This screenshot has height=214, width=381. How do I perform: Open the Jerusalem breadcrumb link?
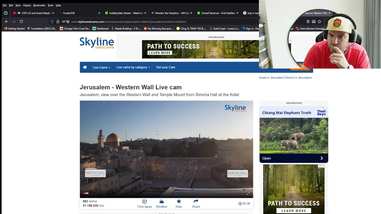[x=305, y=78]
